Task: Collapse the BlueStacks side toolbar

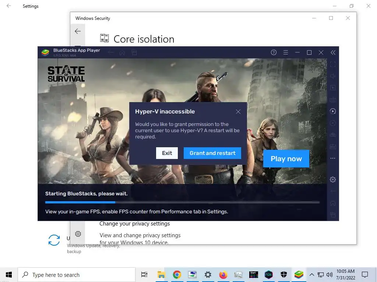Action: click(x=333, y=53)
